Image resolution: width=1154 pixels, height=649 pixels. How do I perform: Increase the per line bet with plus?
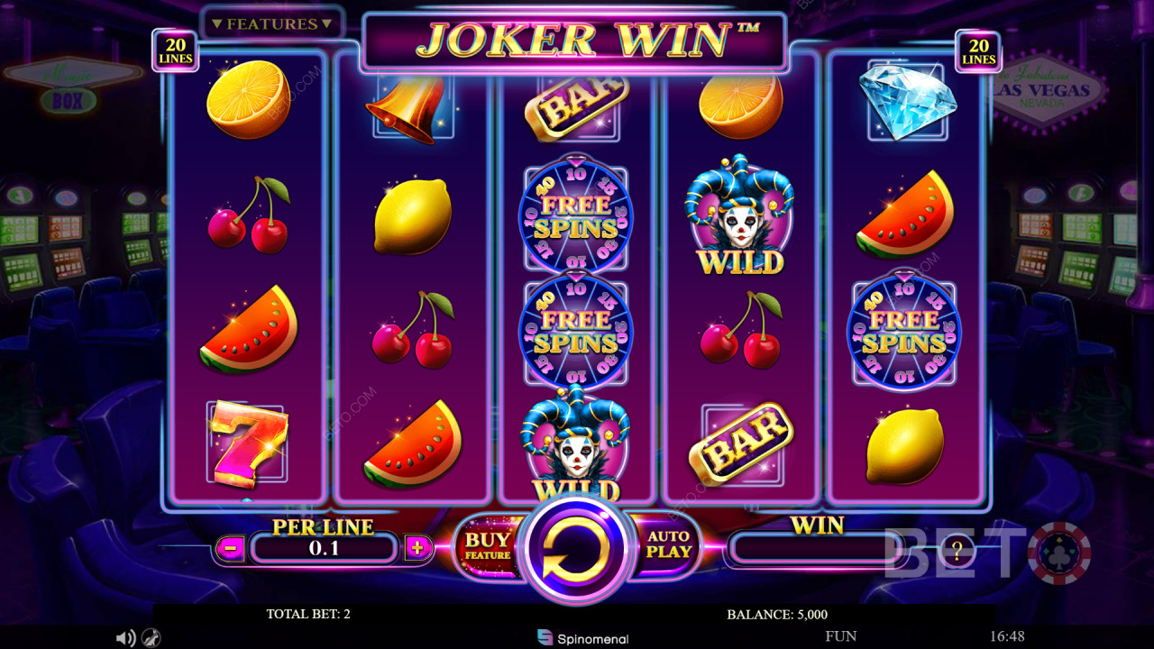417,547
